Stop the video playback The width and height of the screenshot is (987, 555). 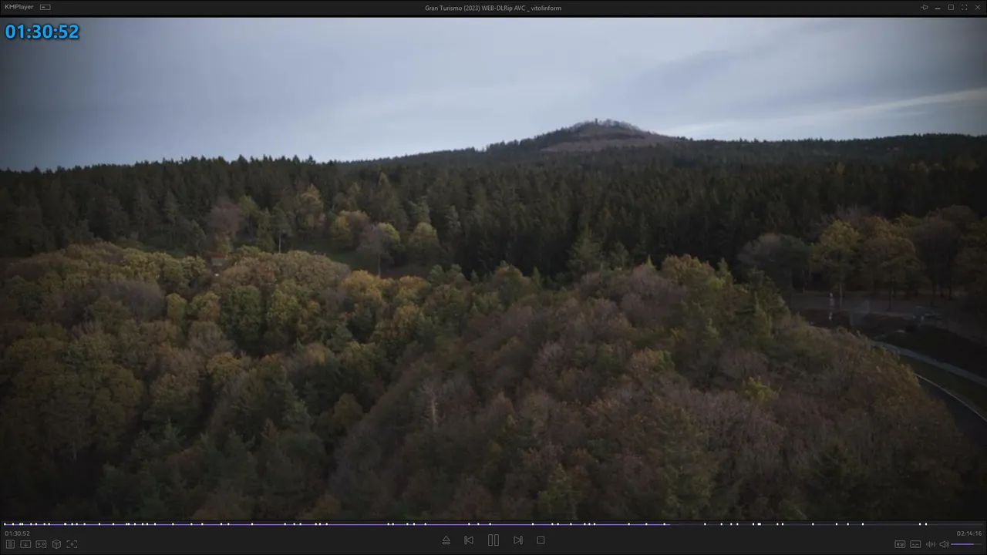tap(541, 540)
